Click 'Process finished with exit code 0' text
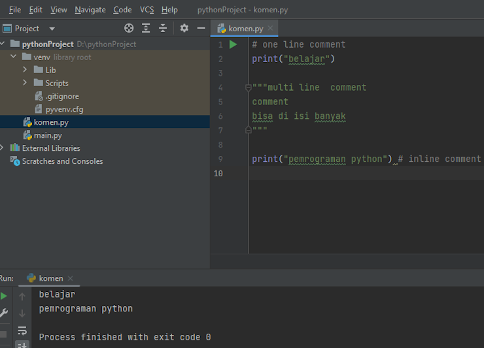484x348 pixels. click(x=125, y=337)
